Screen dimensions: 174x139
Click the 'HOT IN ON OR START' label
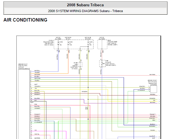coord(88,38)
